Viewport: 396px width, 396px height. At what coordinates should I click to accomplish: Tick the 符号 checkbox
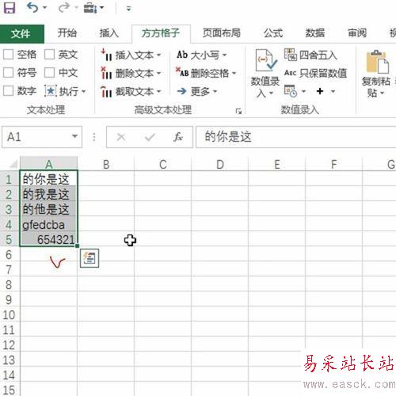coord(8,73)
